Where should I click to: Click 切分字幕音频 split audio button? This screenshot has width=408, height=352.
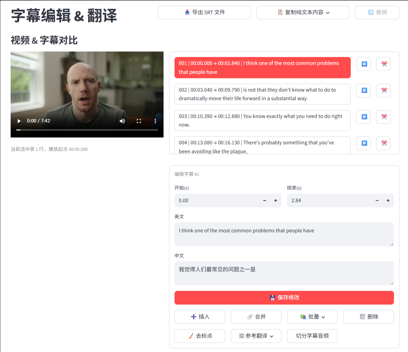312,336
